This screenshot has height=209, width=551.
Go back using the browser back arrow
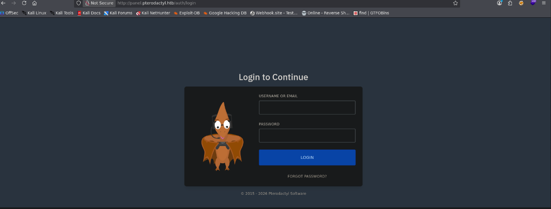tap(4, 3)
